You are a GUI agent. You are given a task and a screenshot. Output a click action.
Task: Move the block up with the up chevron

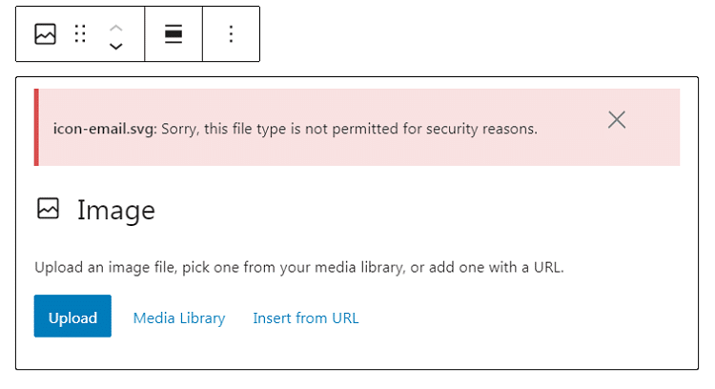(x=116, y=26)
